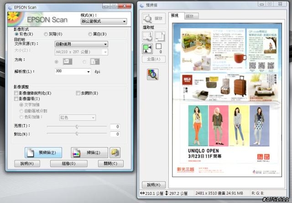Open the 大小(Z) A4 size dropdown
The width and height of the screenshot is (292, 203).
pyautogui.click(x=81, y=52)
